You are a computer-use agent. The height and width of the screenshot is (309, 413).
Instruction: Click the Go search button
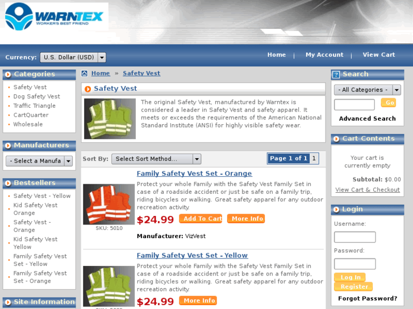tap(389, 103)
